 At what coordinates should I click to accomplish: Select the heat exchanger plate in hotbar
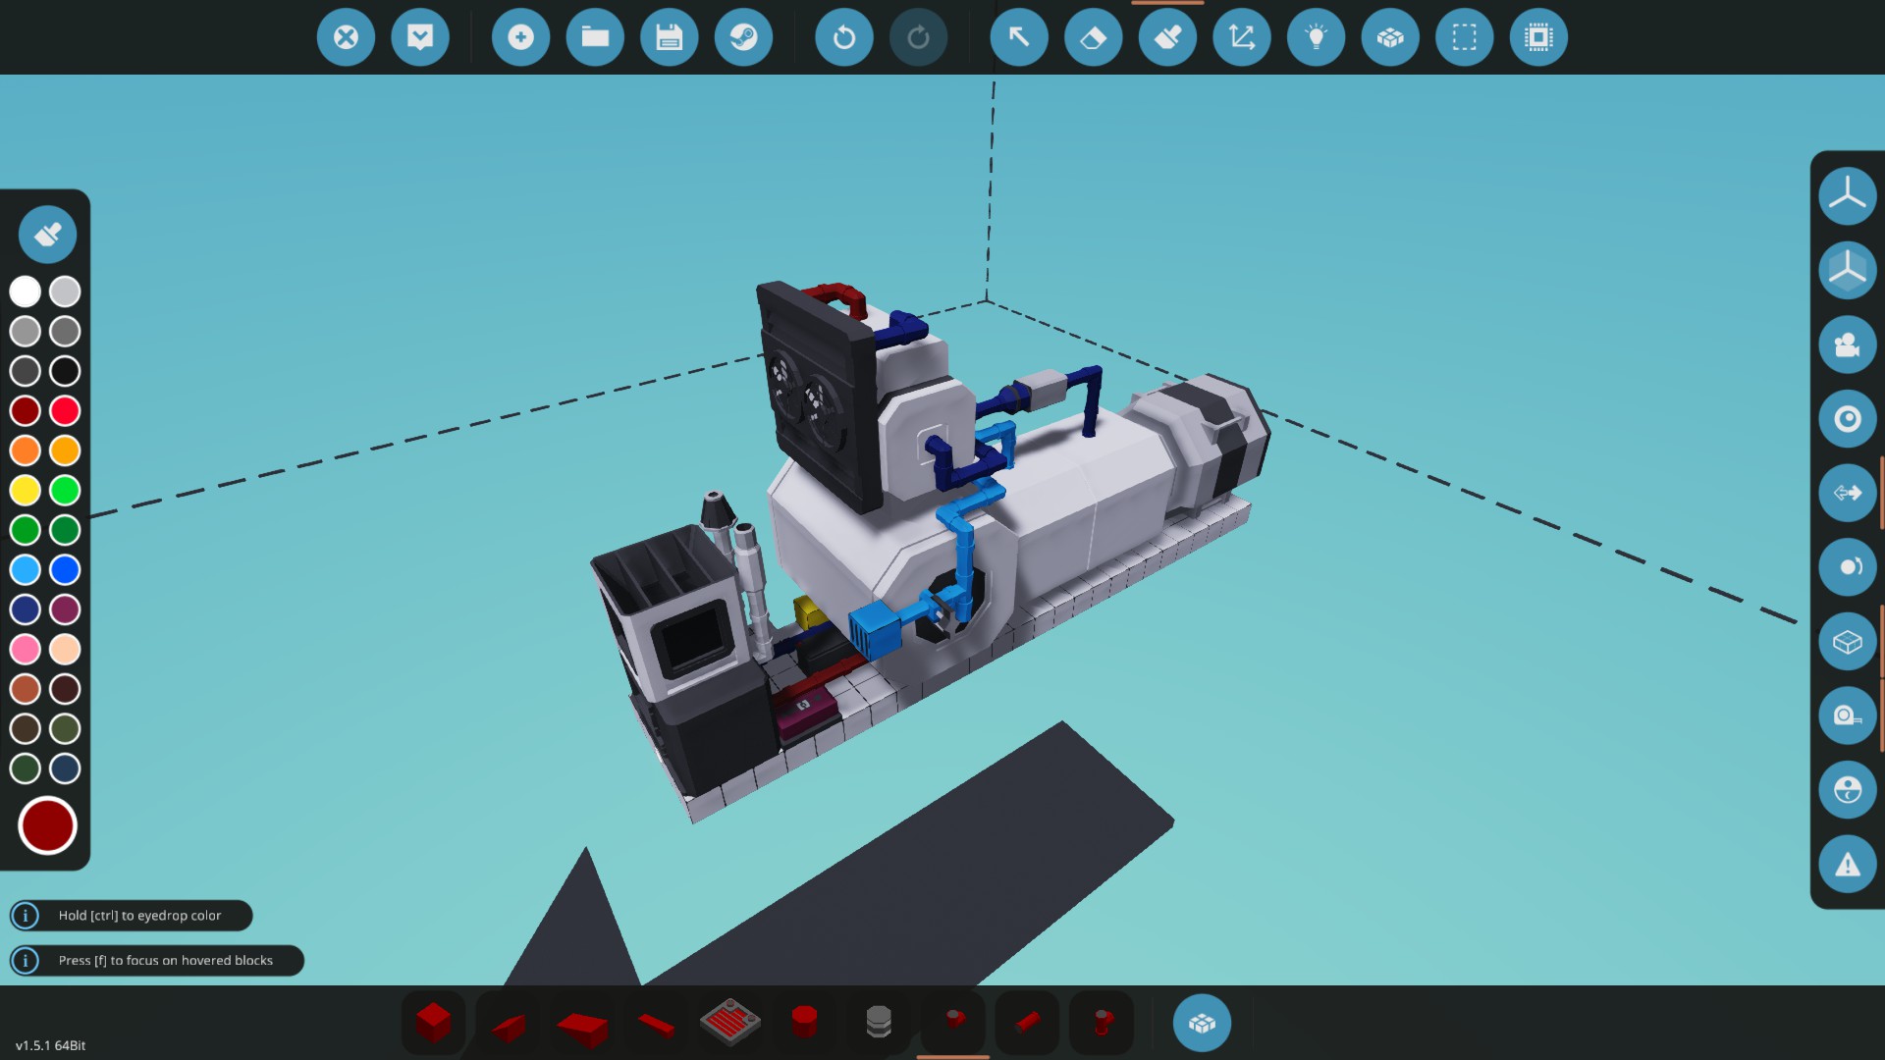[x=729, y=1023]
